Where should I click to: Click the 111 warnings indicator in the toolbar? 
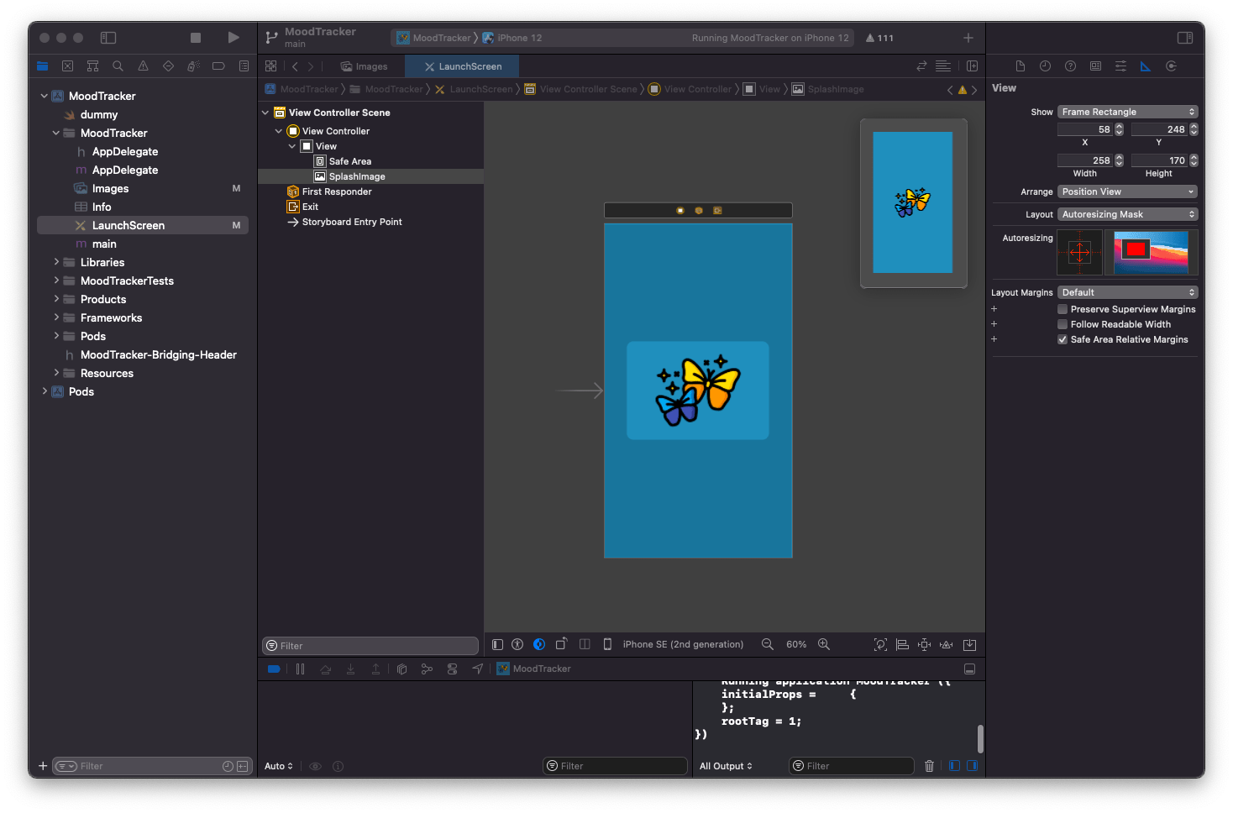pos(879,38)
